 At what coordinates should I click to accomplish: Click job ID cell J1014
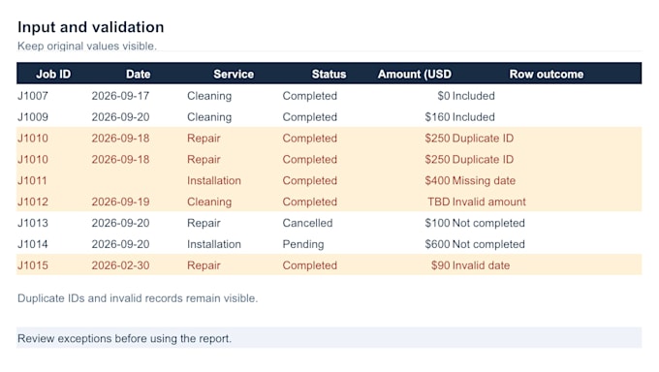point(33,244)
